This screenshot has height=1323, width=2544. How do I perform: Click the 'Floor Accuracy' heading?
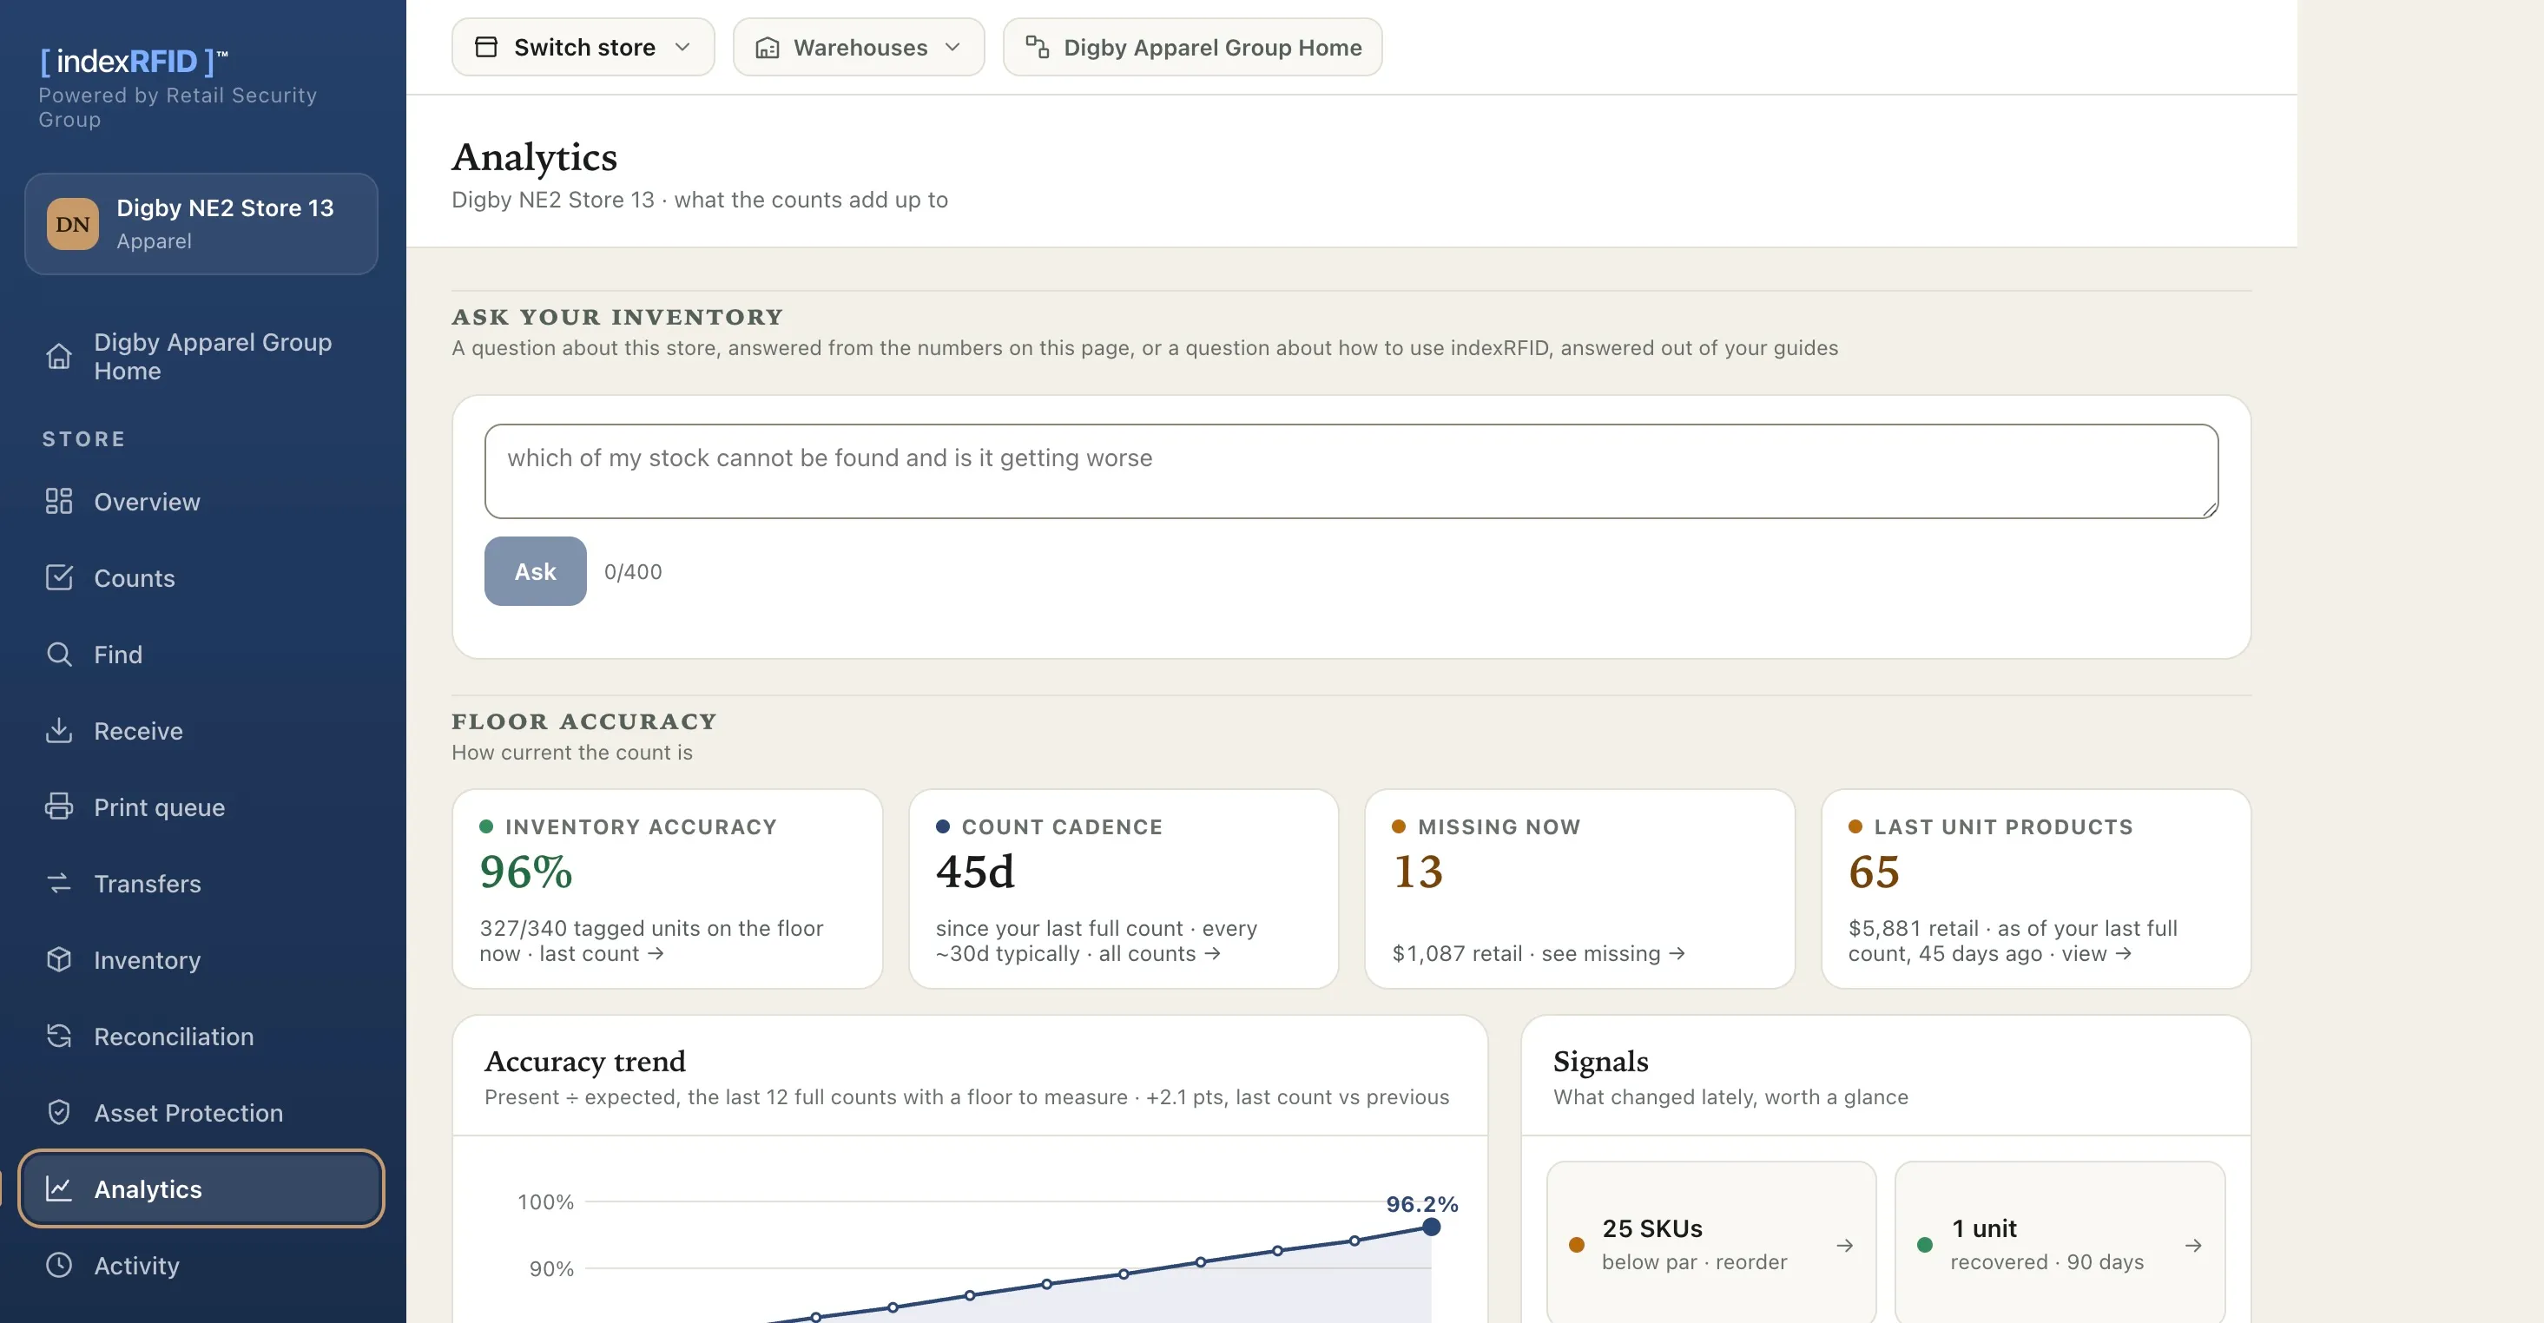pyautogui.click(x=584, y=721)
